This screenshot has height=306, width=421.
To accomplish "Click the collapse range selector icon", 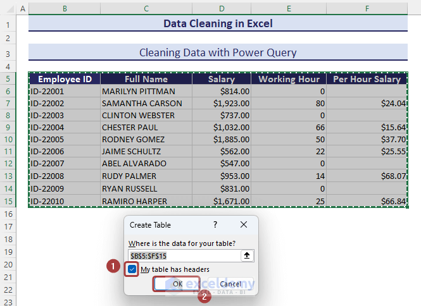I will (246, 255).
